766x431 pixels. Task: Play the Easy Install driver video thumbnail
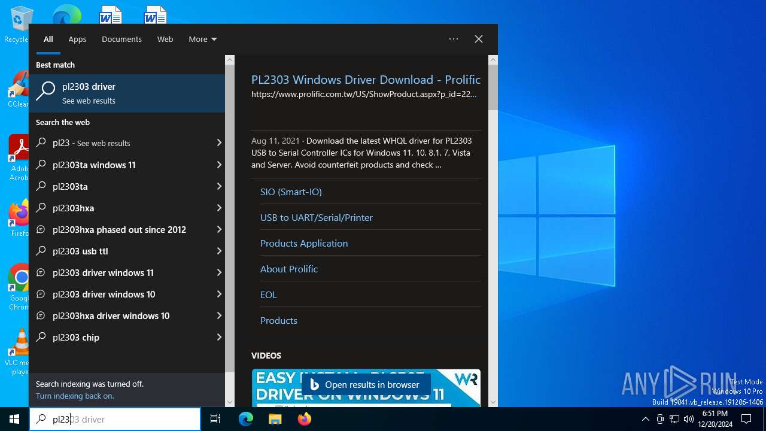click(366, 388)
